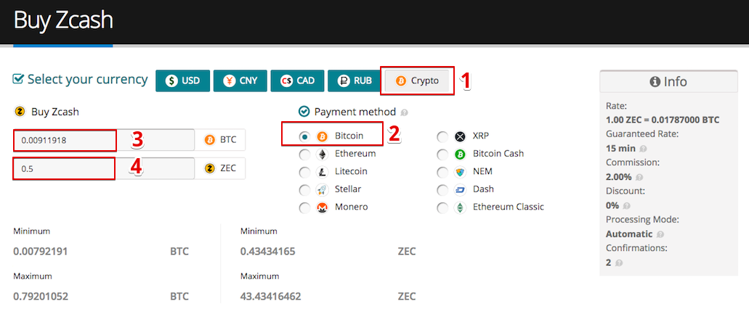Click the Processing Mode Automatic value
Screen dimensions: 749x317
[x=629, y=234]
